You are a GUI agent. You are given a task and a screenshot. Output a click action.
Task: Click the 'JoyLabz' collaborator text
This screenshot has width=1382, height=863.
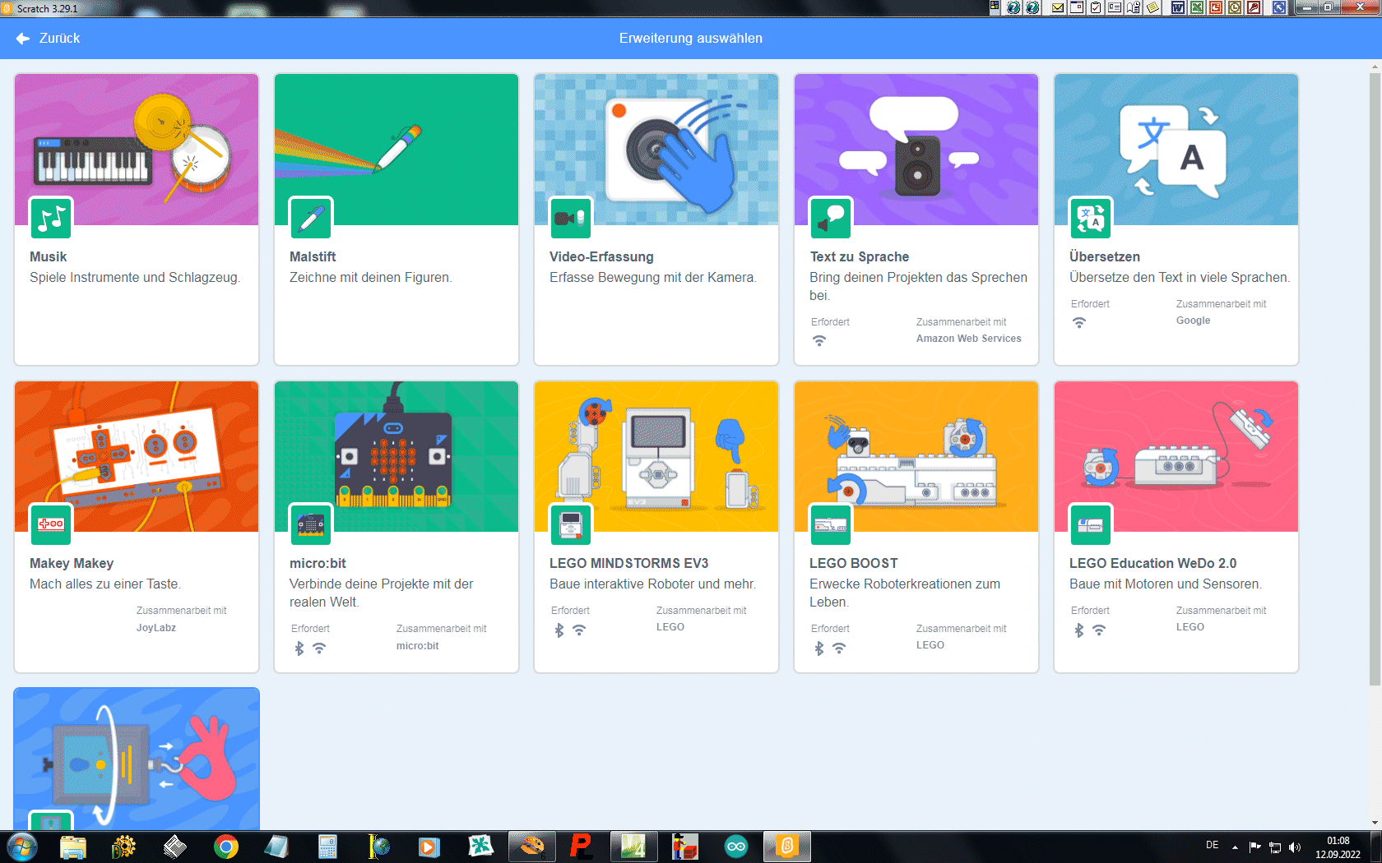[x=156, y=628]
